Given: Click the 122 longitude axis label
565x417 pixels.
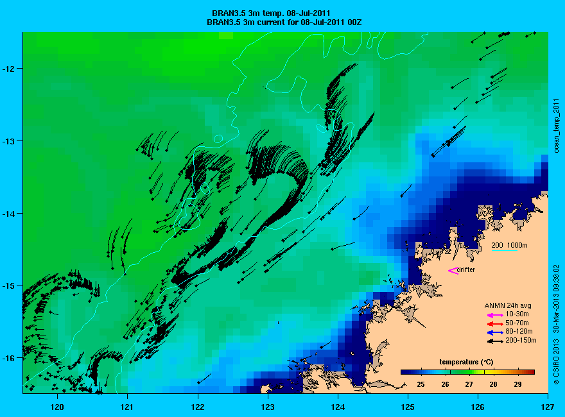Looking at the screenshot, I should [198, 407].
